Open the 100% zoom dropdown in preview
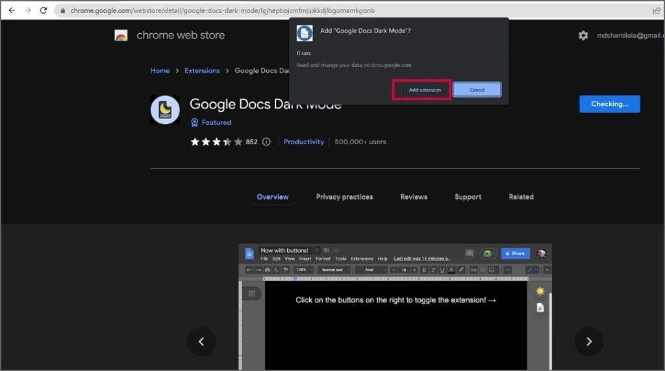This screenshot has height=371, width=665. pos(304,270)
